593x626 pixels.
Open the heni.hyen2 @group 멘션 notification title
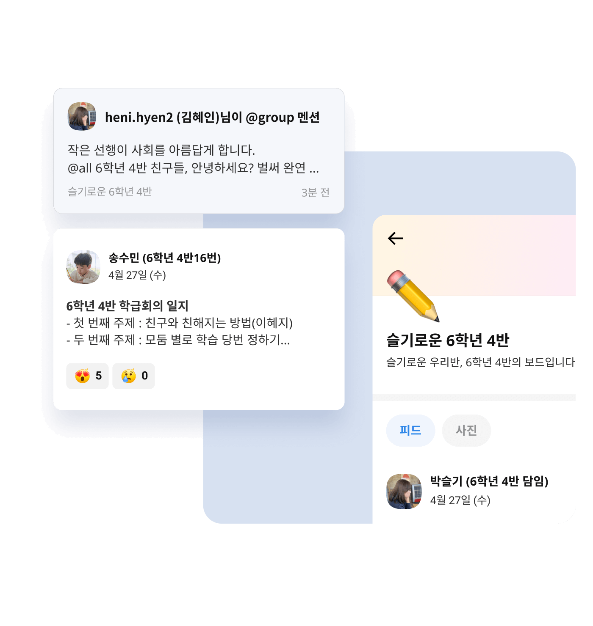click(212, 117)
